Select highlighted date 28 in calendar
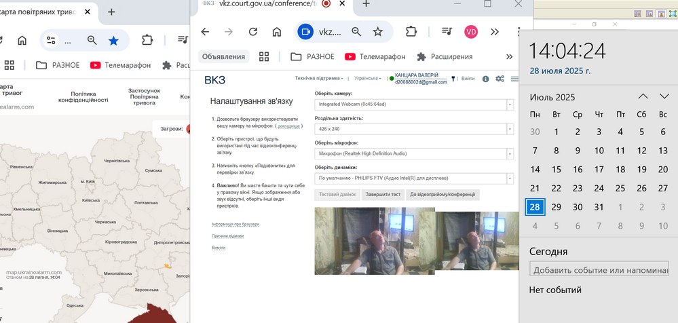The height and width of the screenshot is (323, 678). click(x=535, y=207)
